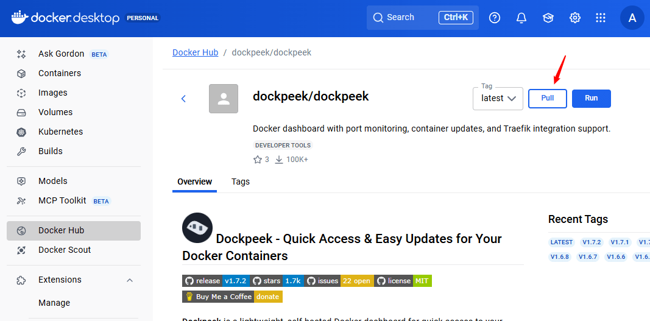650x321 pixels.
Task: Select Docker Hub in the sidebar
Action: point(73,231)
